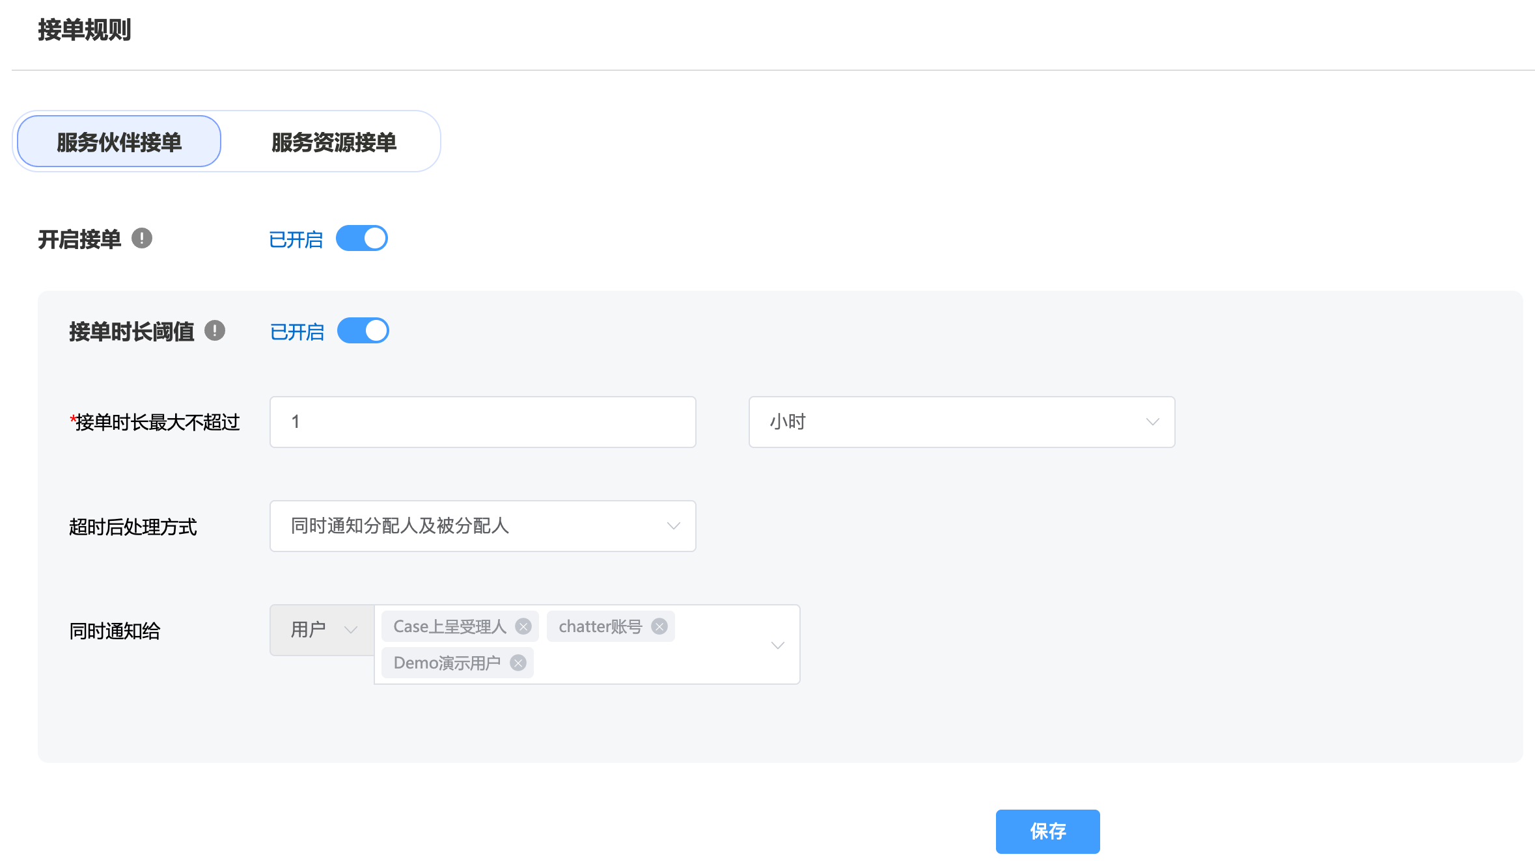Click info icon beside 接单时长阈值

tap(215, 331)
